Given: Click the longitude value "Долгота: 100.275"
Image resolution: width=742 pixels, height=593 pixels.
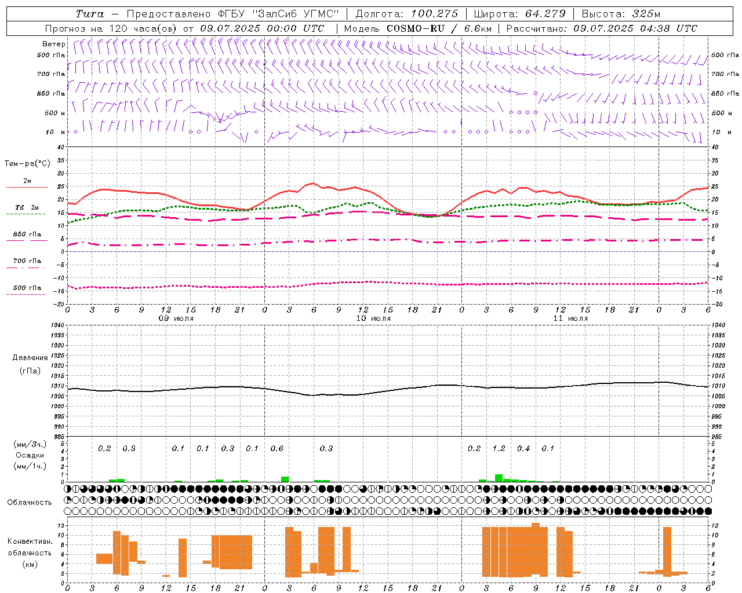Looking at the screenshot, I should [x=406, y=14].
